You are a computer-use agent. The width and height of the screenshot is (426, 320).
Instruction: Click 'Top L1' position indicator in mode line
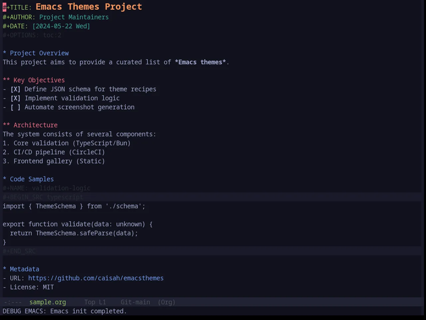[95, 302]
